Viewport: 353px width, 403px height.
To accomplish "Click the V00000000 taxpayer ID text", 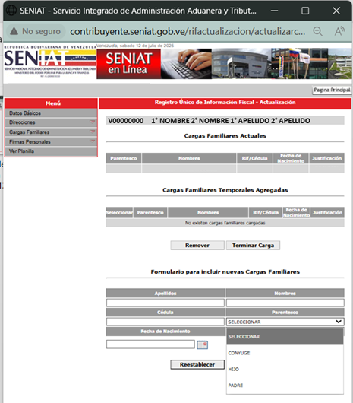I will click(126, 121).
